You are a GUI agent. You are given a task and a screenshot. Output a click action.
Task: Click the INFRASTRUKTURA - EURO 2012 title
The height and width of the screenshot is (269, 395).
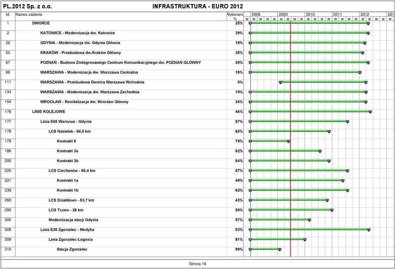click(x=198, y=6)
